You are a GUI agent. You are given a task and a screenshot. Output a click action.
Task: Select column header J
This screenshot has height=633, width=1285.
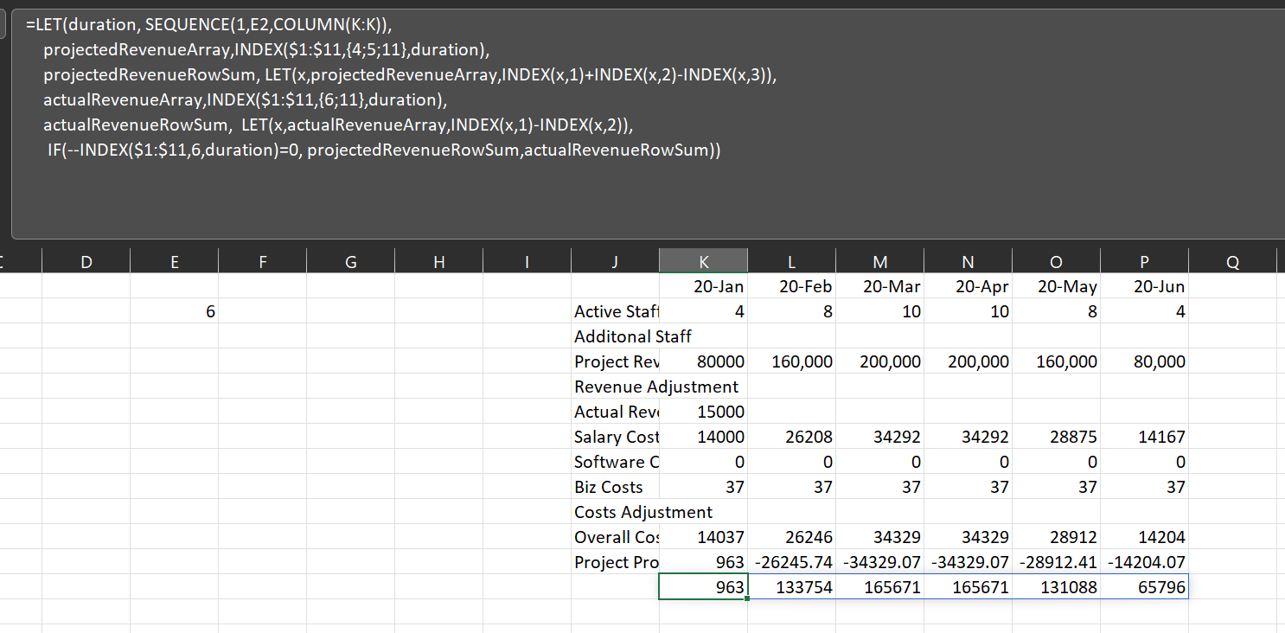(615, 262)
